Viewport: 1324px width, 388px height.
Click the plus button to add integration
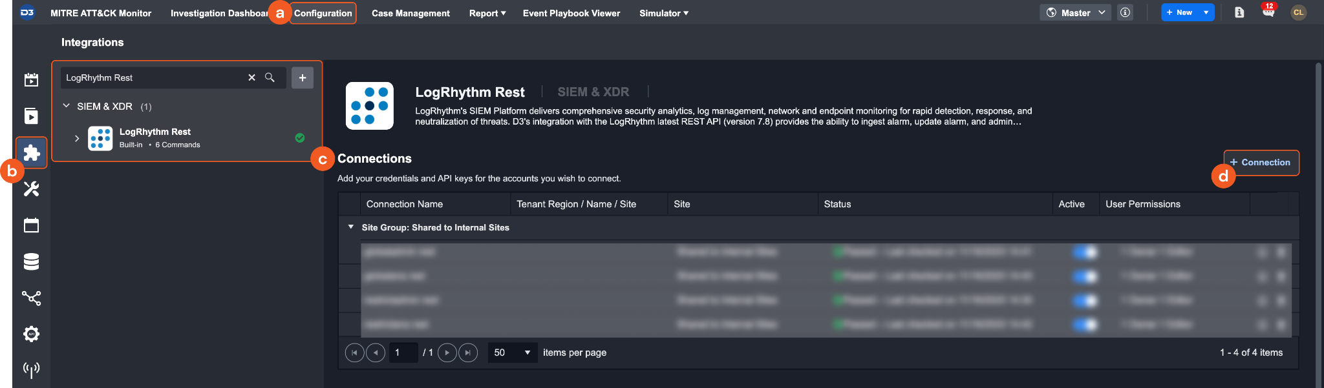click(x=302, y=77)
